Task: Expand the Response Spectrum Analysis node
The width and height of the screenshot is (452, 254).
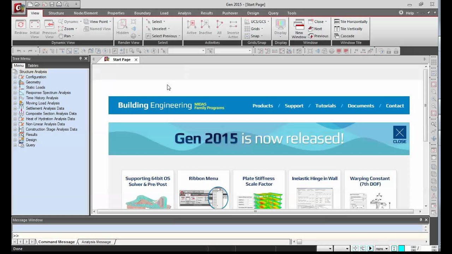Action: 15,93
